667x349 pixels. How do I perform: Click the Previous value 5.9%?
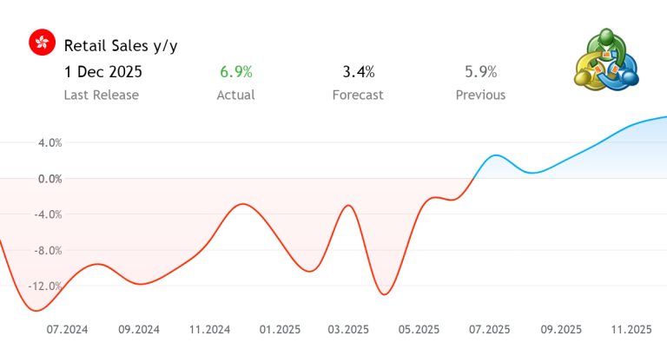pos(480,71)
